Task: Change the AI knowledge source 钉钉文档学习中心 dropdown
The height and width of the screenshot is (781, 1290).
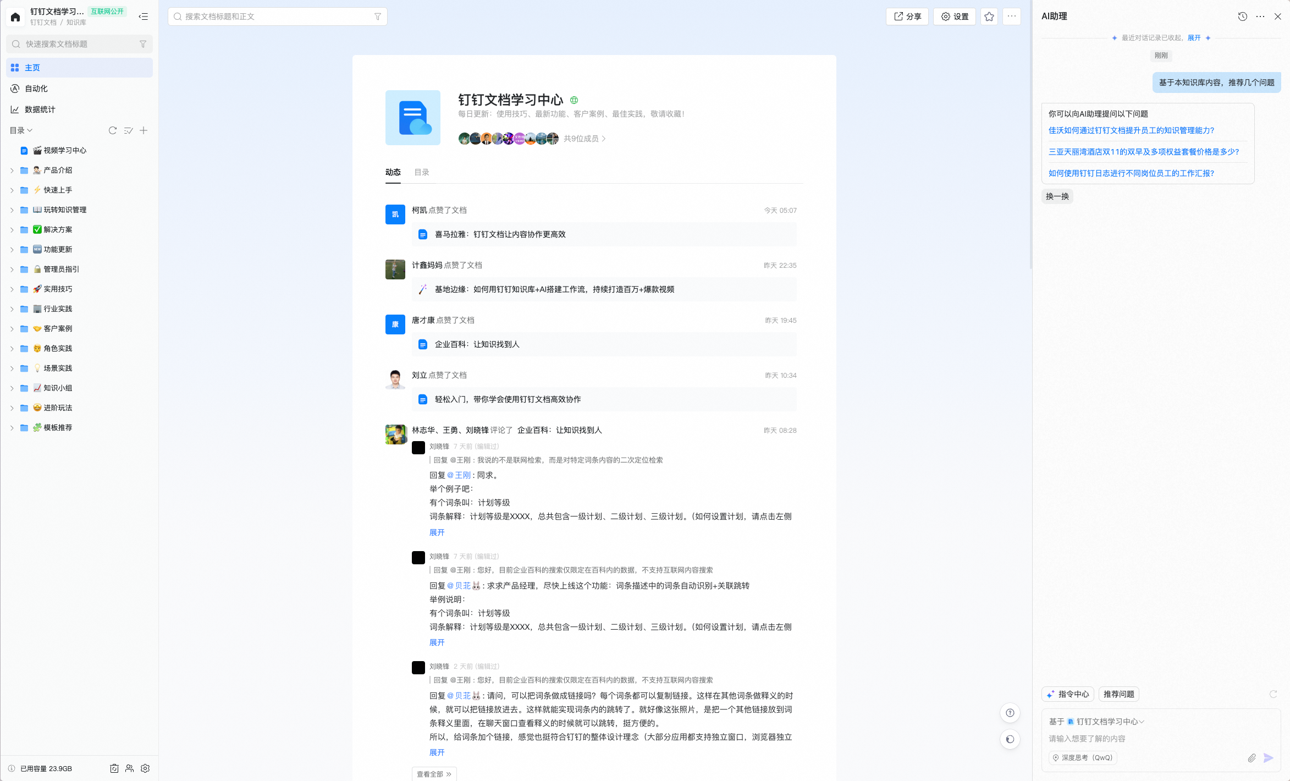Action: coord(1106,722)
